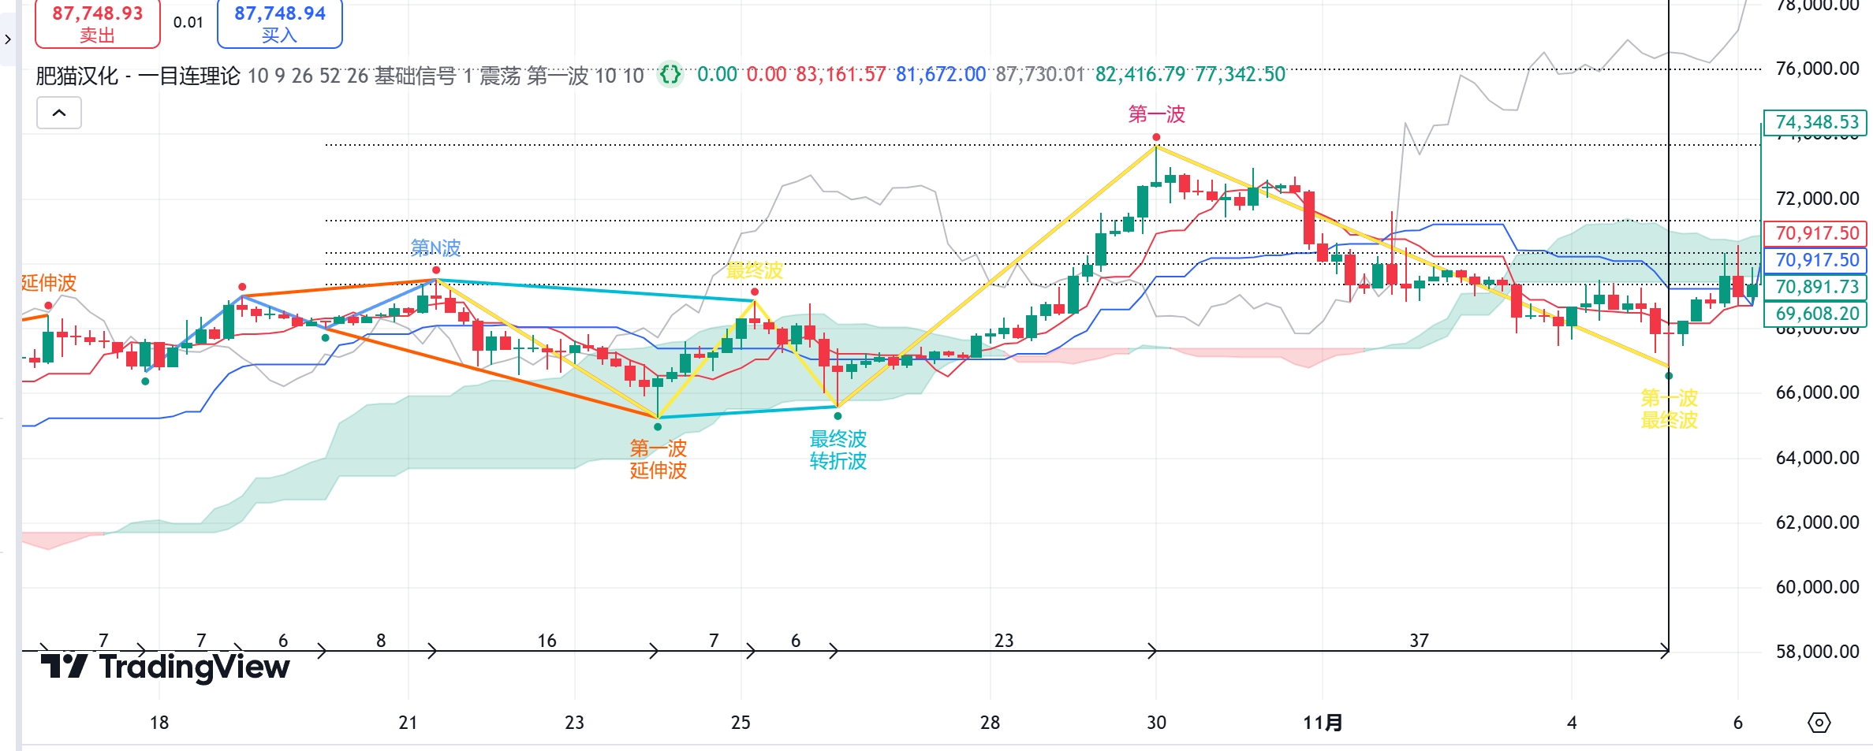This screenshot has width=1873, height=751.
Task: Click the bar count number 16
Action: pos(547,641)
